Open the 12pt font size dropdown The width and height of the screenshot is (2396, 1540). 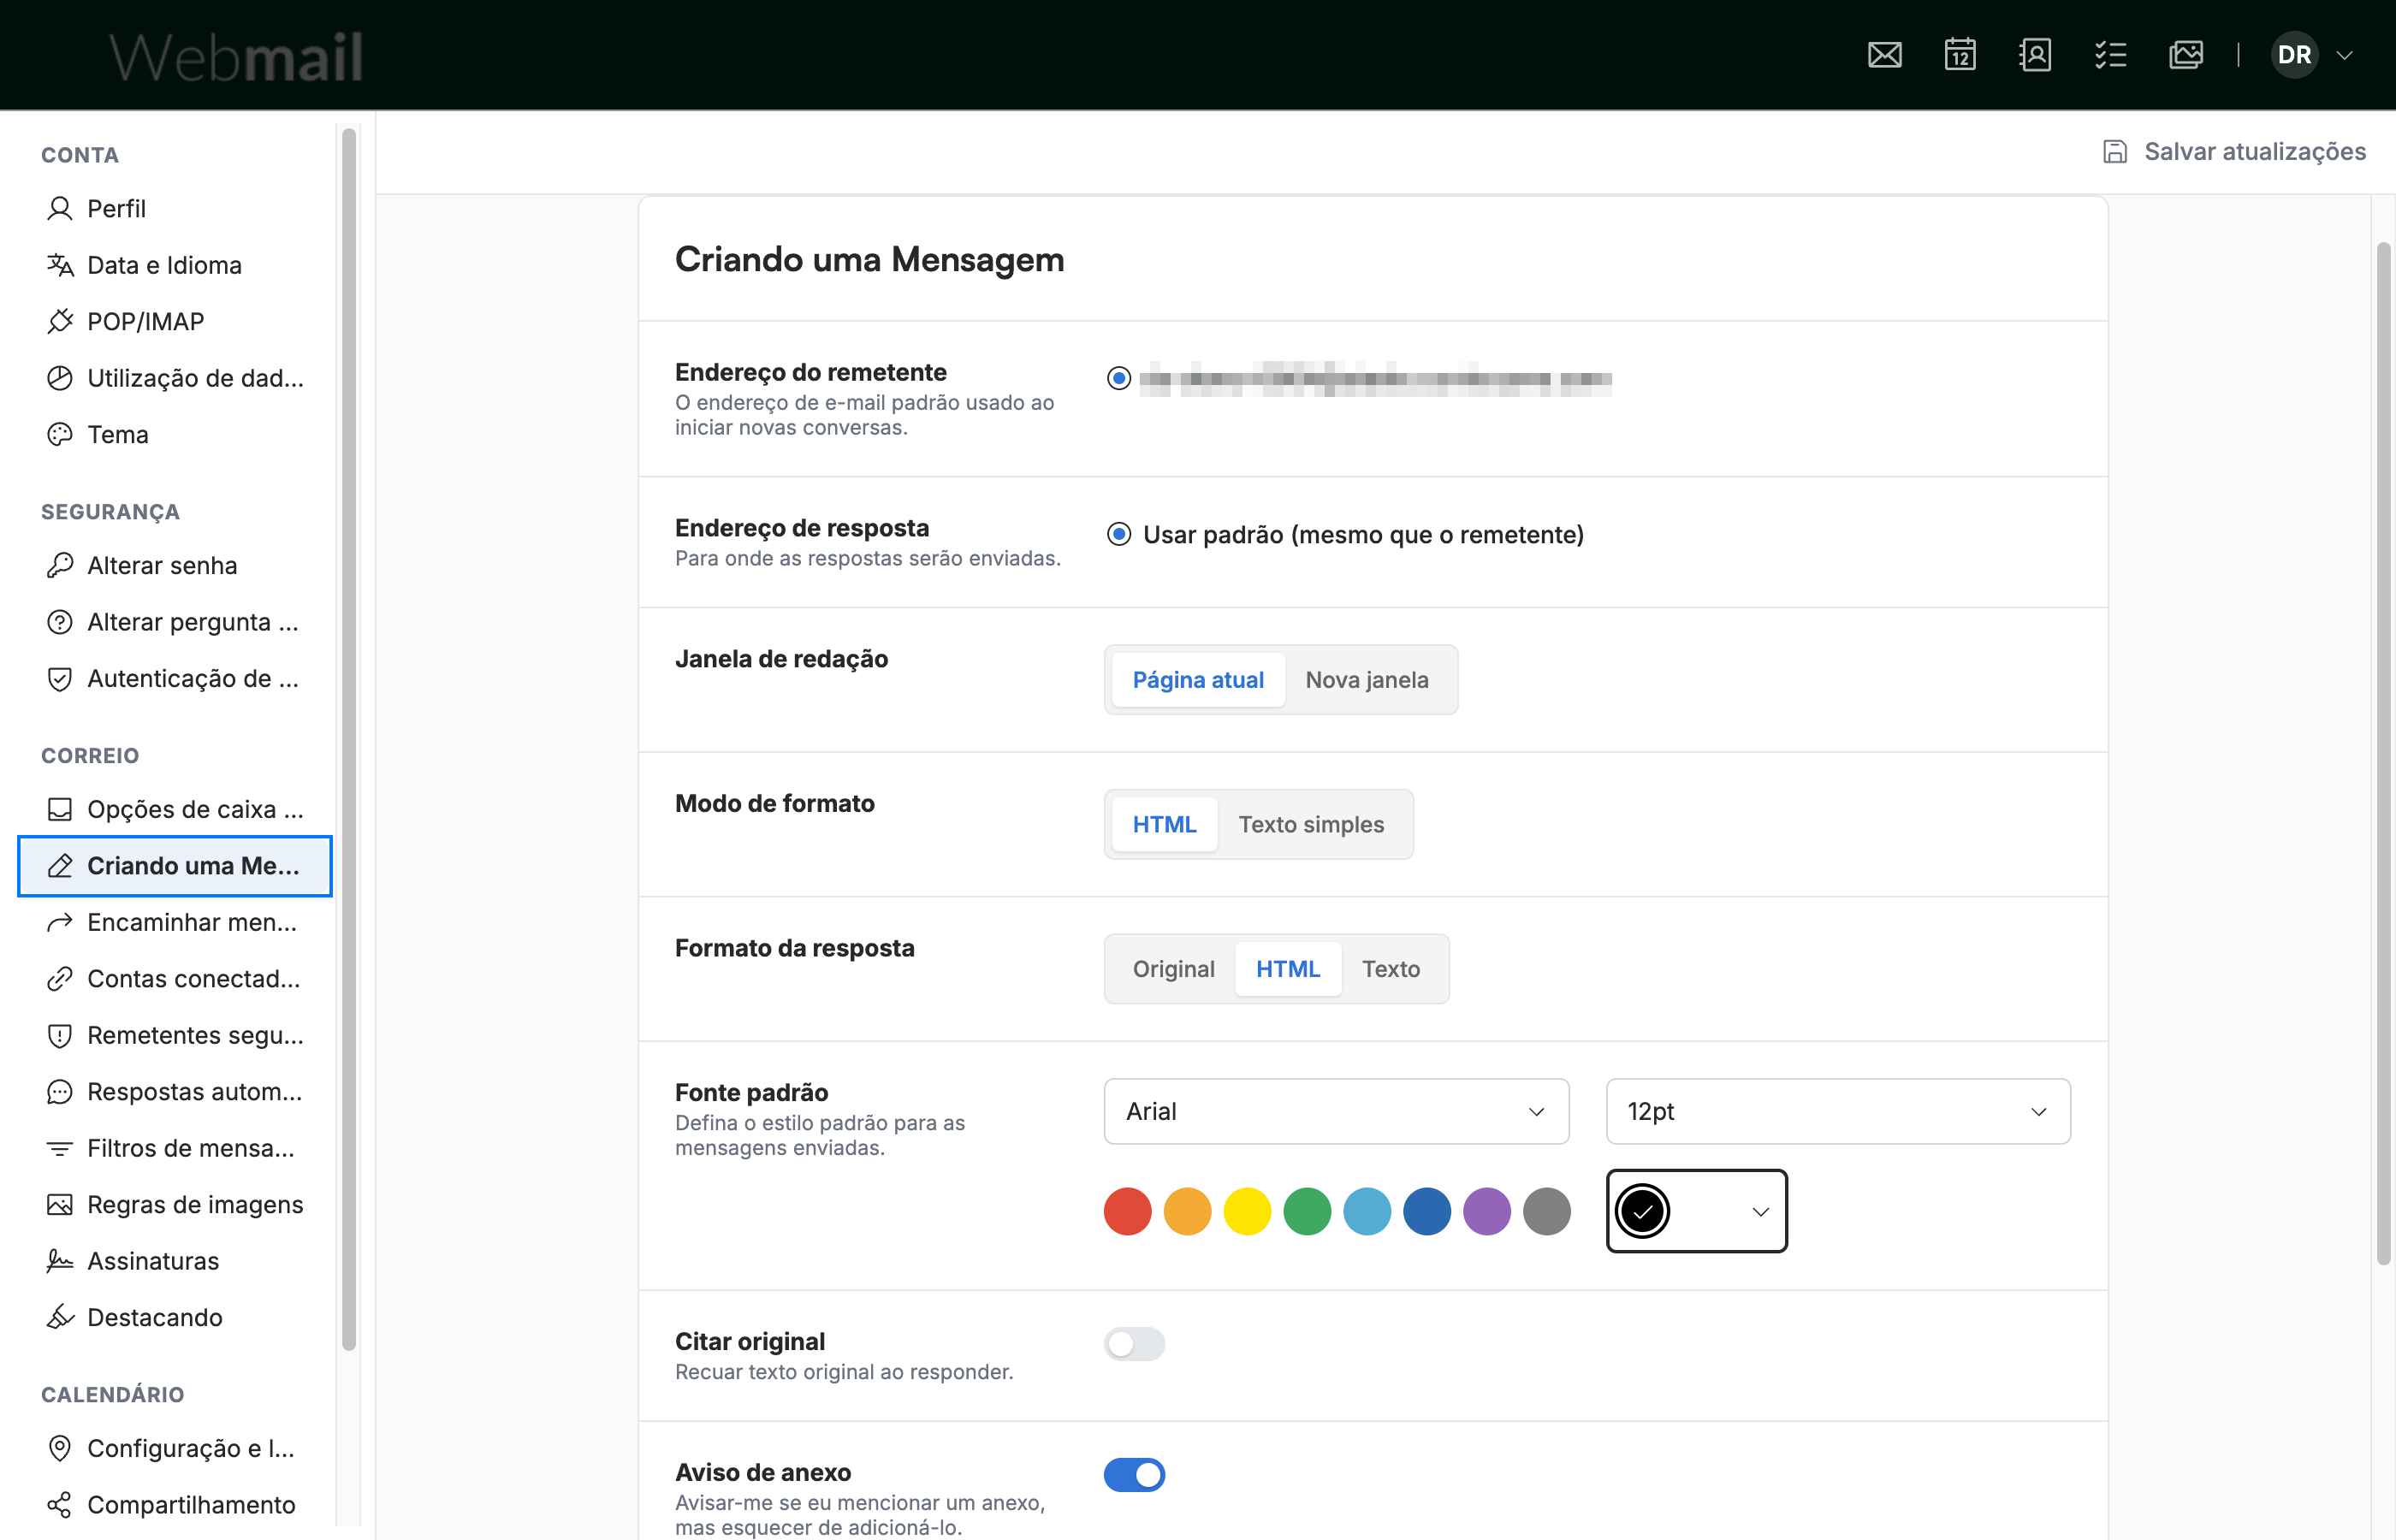pos(1837,1111)
